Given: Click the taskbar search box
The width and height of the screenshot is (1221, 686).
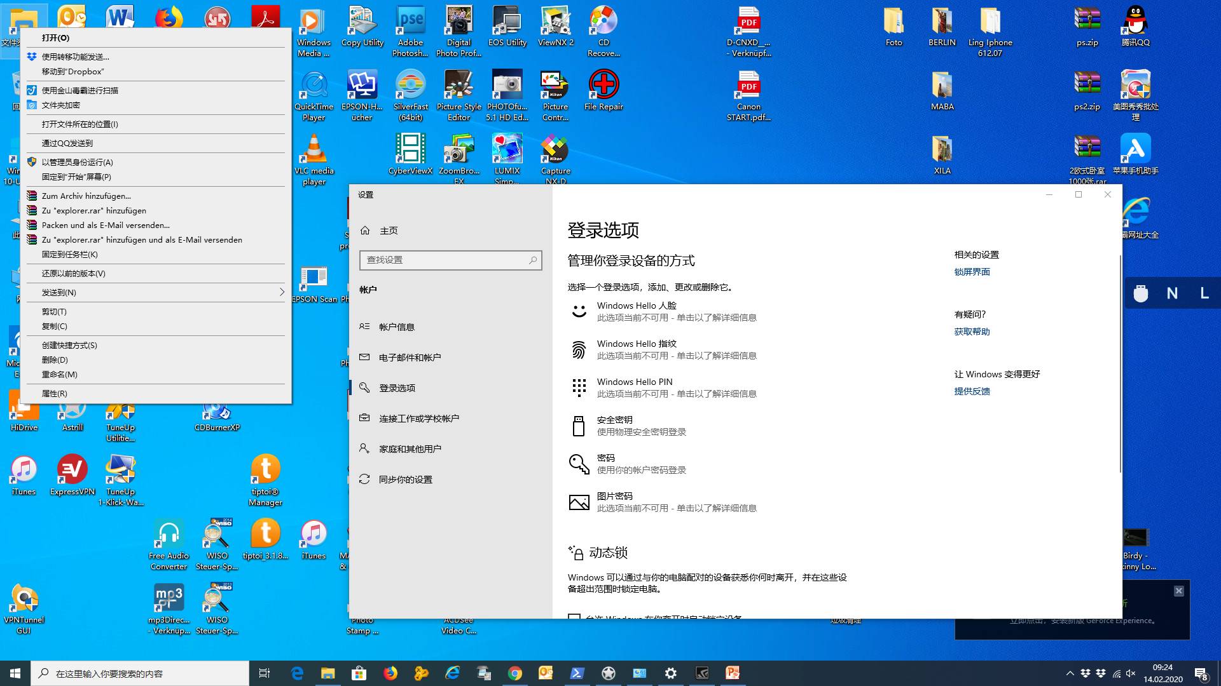Looking at the screenshot, I should [140, 673].
